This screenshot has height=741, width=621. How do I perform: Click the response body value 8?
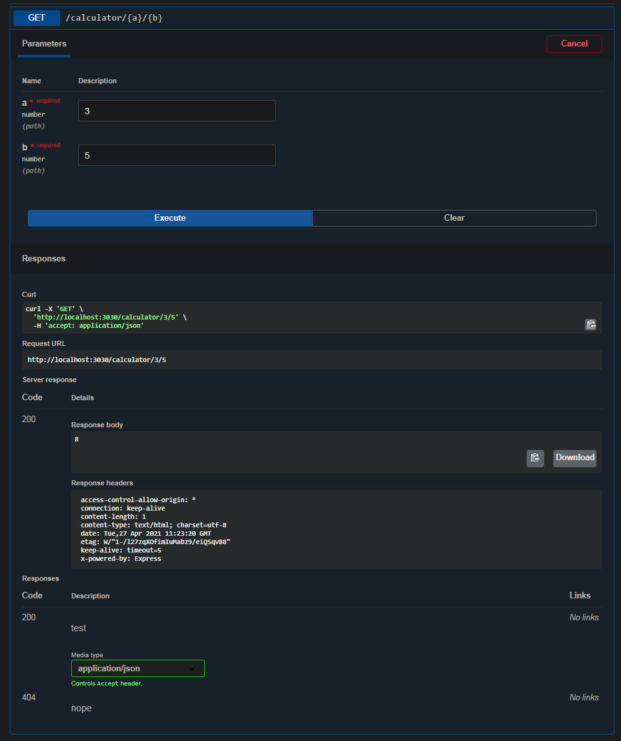77,439
